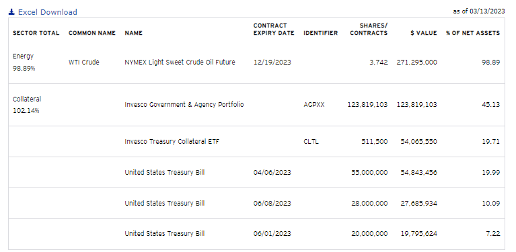Select the Invesco Treasury Collateral ETF row
516x252 pixels.
click(x=257, y=142)
